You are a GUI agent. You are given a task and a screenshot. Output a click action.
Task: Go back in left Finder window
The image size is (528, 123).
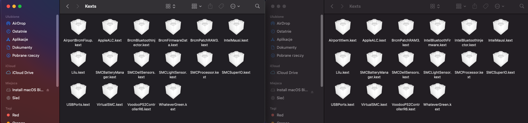click(67, 6)
